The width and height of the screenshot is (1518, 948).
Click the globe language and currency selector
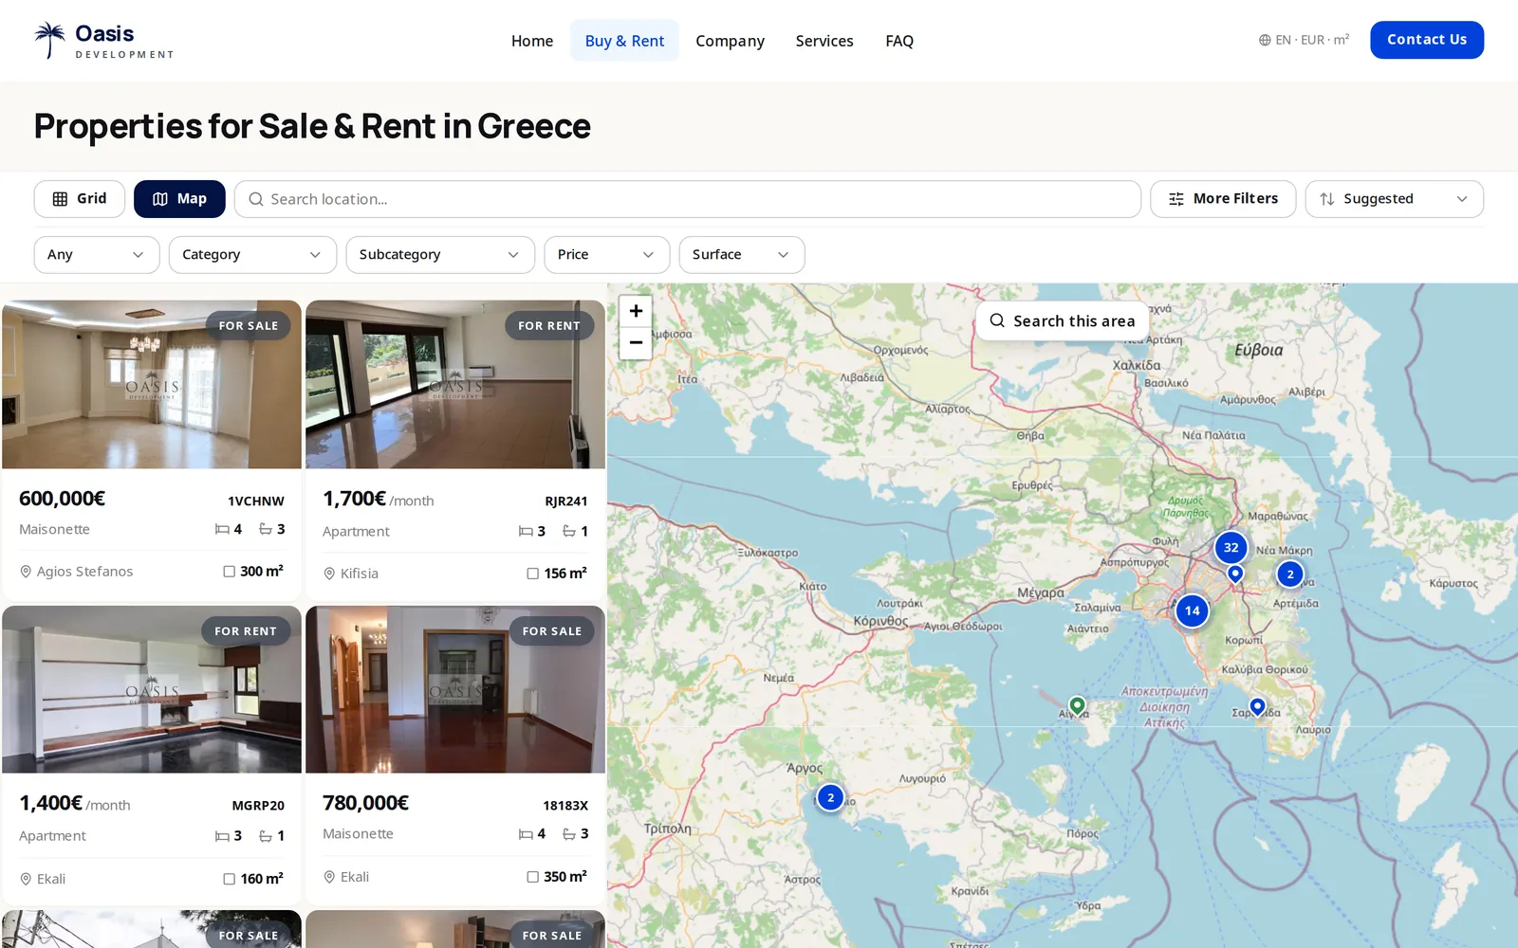(1304, 40)
